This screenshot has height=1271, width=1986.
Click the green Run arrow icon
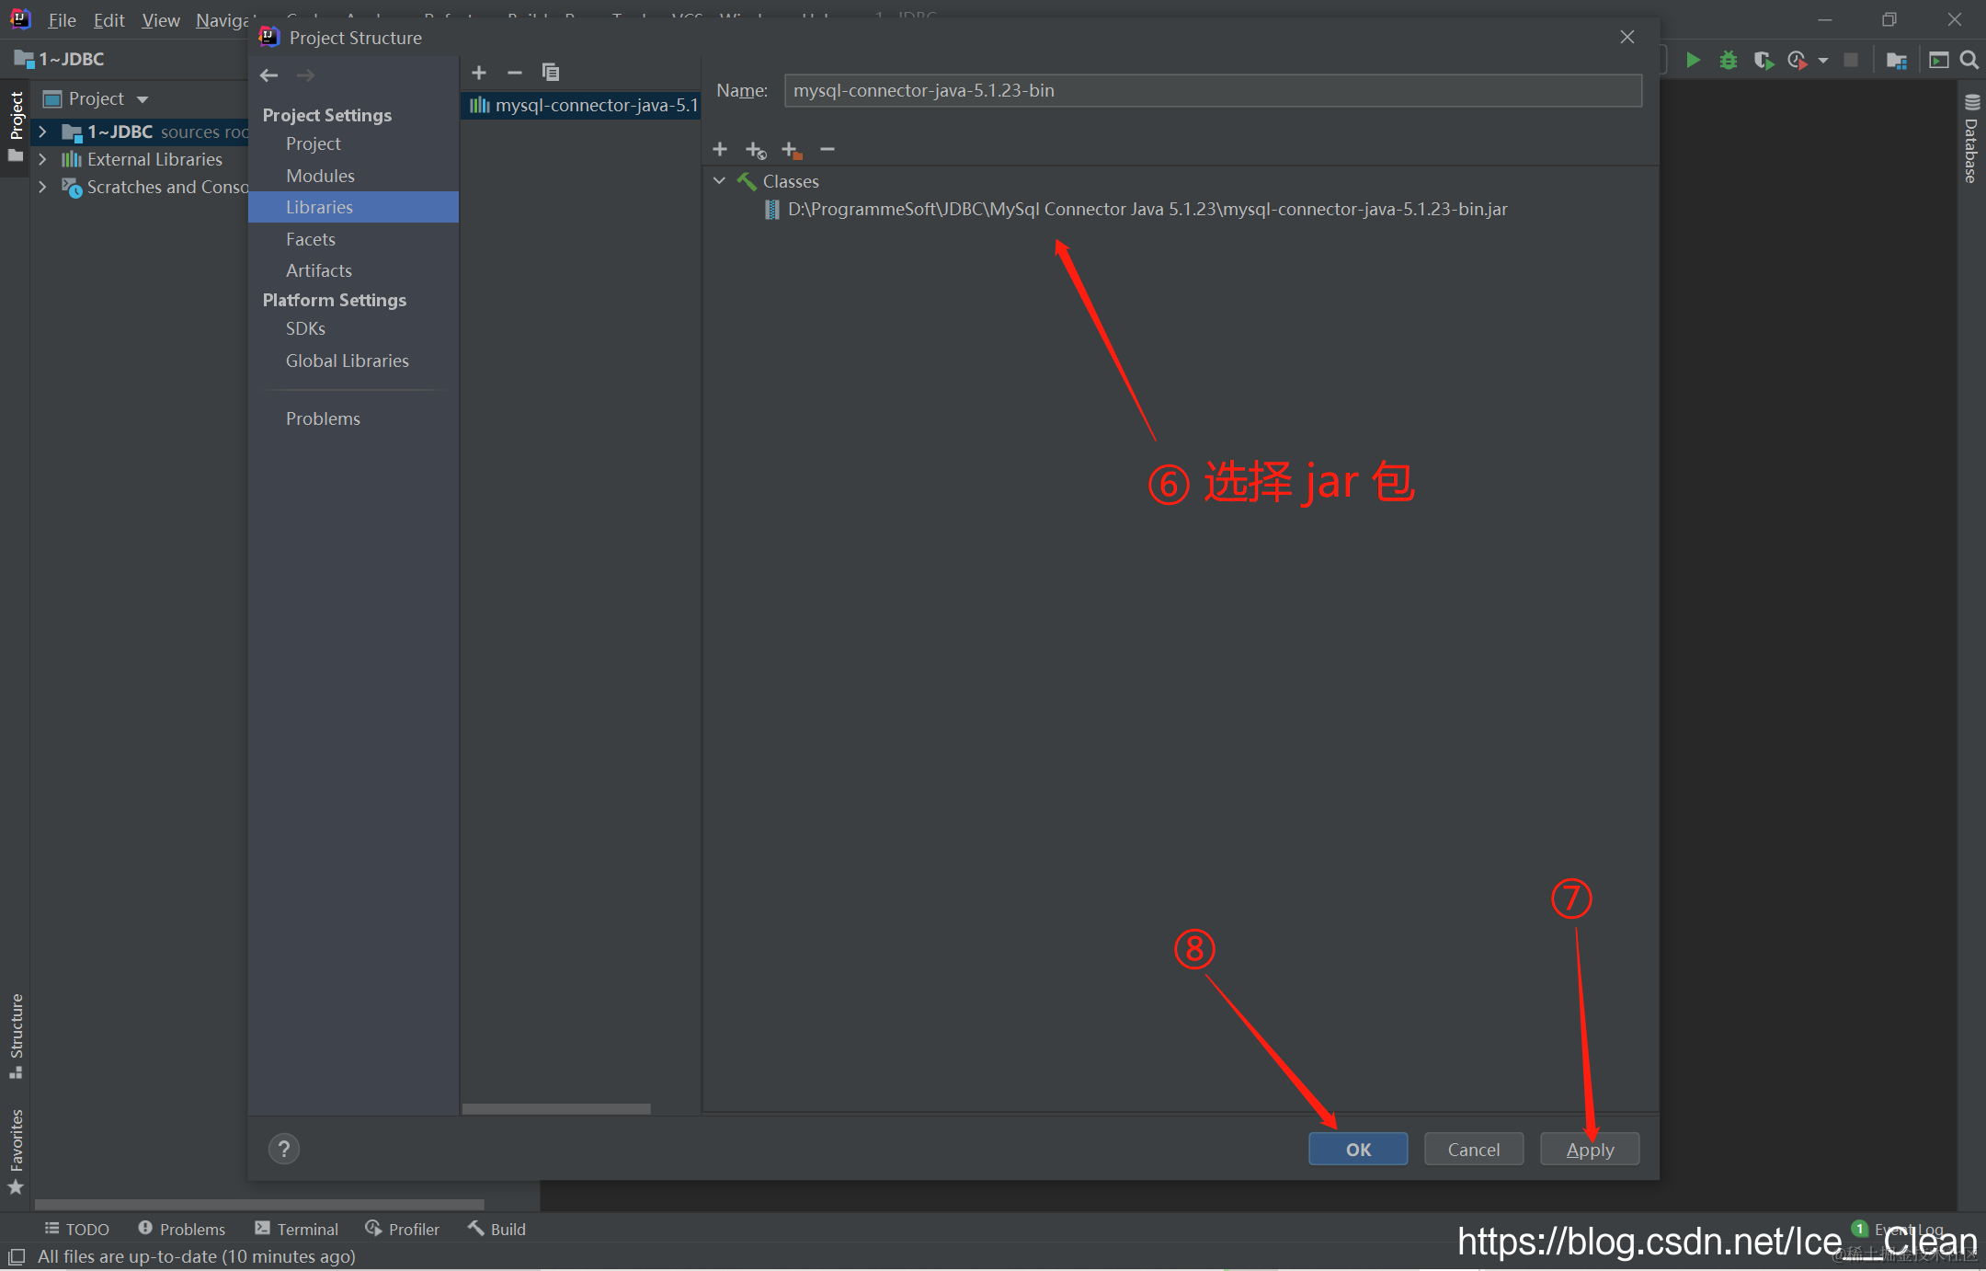[1693, 60]
